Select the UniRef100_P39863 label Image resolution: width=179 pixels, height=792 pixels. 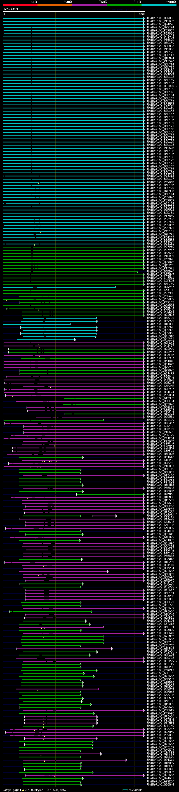[161, 735]
